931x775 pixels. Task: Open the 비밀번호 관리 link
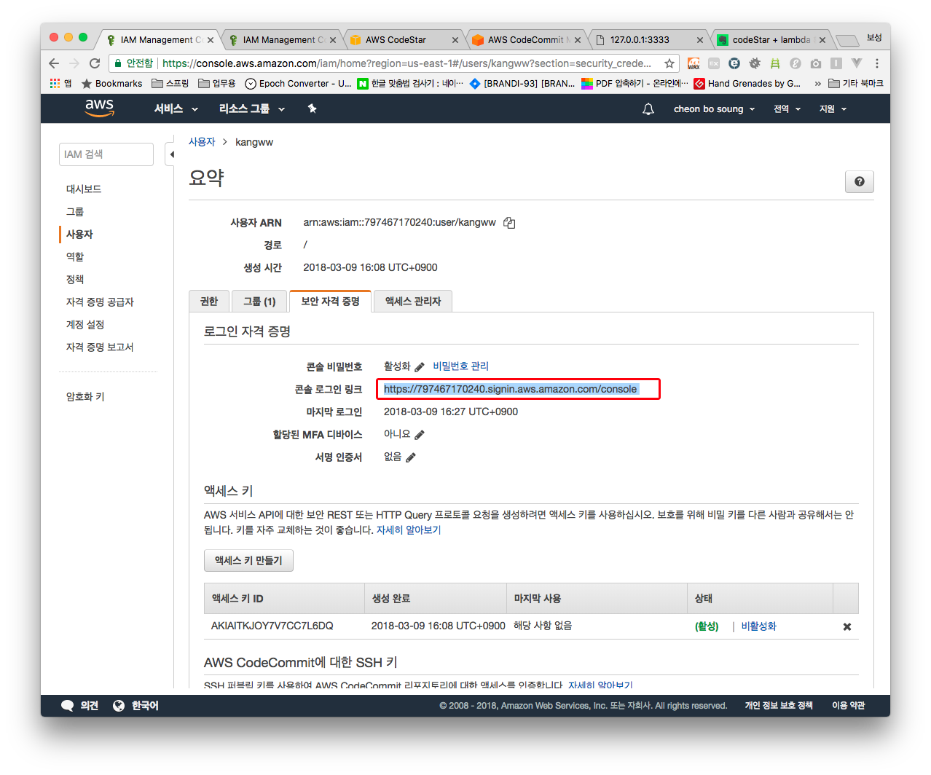point(460,366)
